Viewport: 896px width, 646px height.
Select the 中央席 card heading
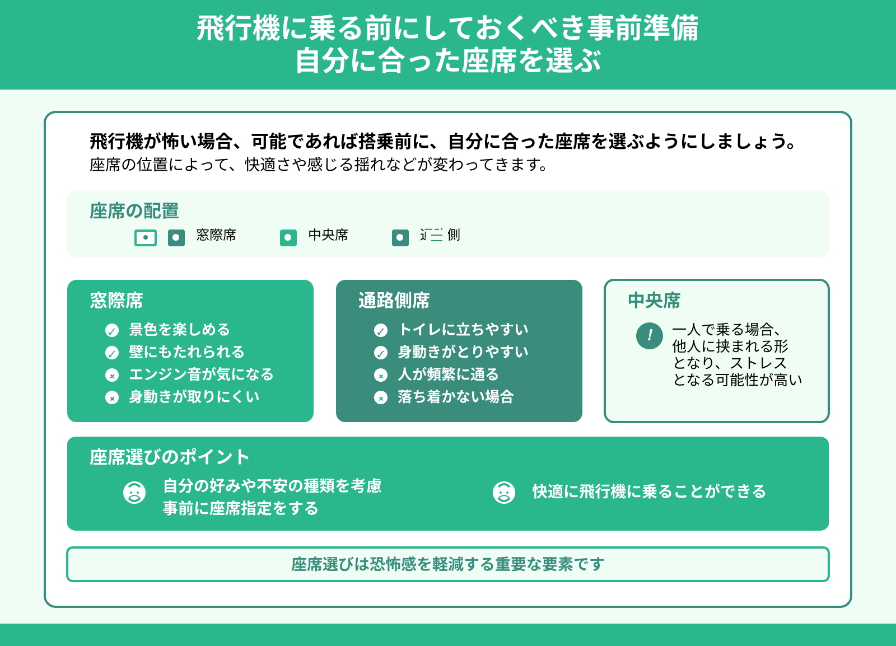click(x=654, y=301)
